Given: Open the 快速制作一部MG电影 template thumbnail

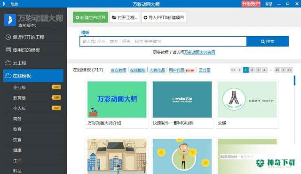Looking at the screenshot, I should coord(182,99).
